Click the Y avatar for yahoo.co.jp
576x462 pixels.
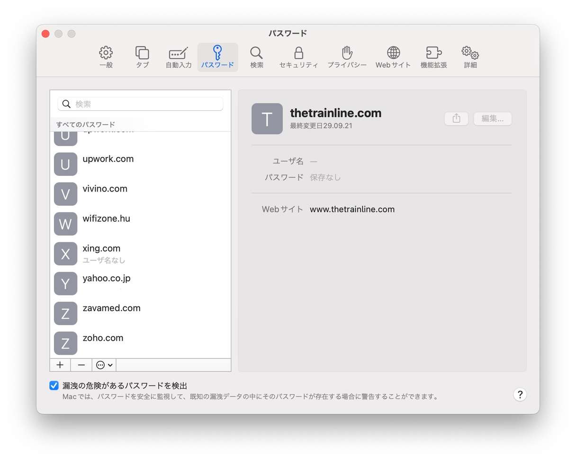pyautogui.click(x=65, y=283)
